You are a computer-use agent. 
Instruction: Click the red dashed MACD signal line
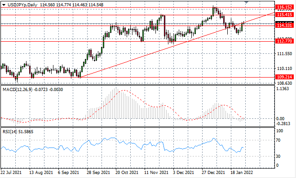click(x=124, y=91)
